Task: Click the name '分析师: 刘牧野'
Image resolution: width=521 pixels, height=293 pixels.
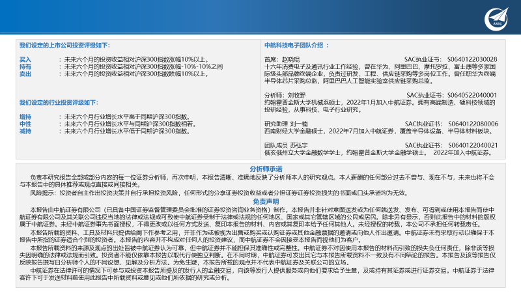Action: tap(285, 95)
